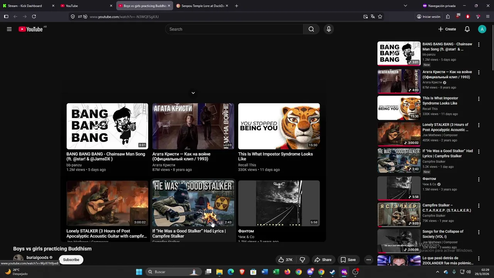Subscribe to burialgoods channel
The image size is (494, 278).
[x=71, y=260]
